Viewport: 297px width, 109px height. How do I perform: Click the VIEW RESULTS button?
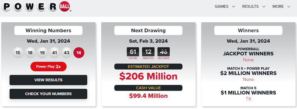[x=48, y=80]
